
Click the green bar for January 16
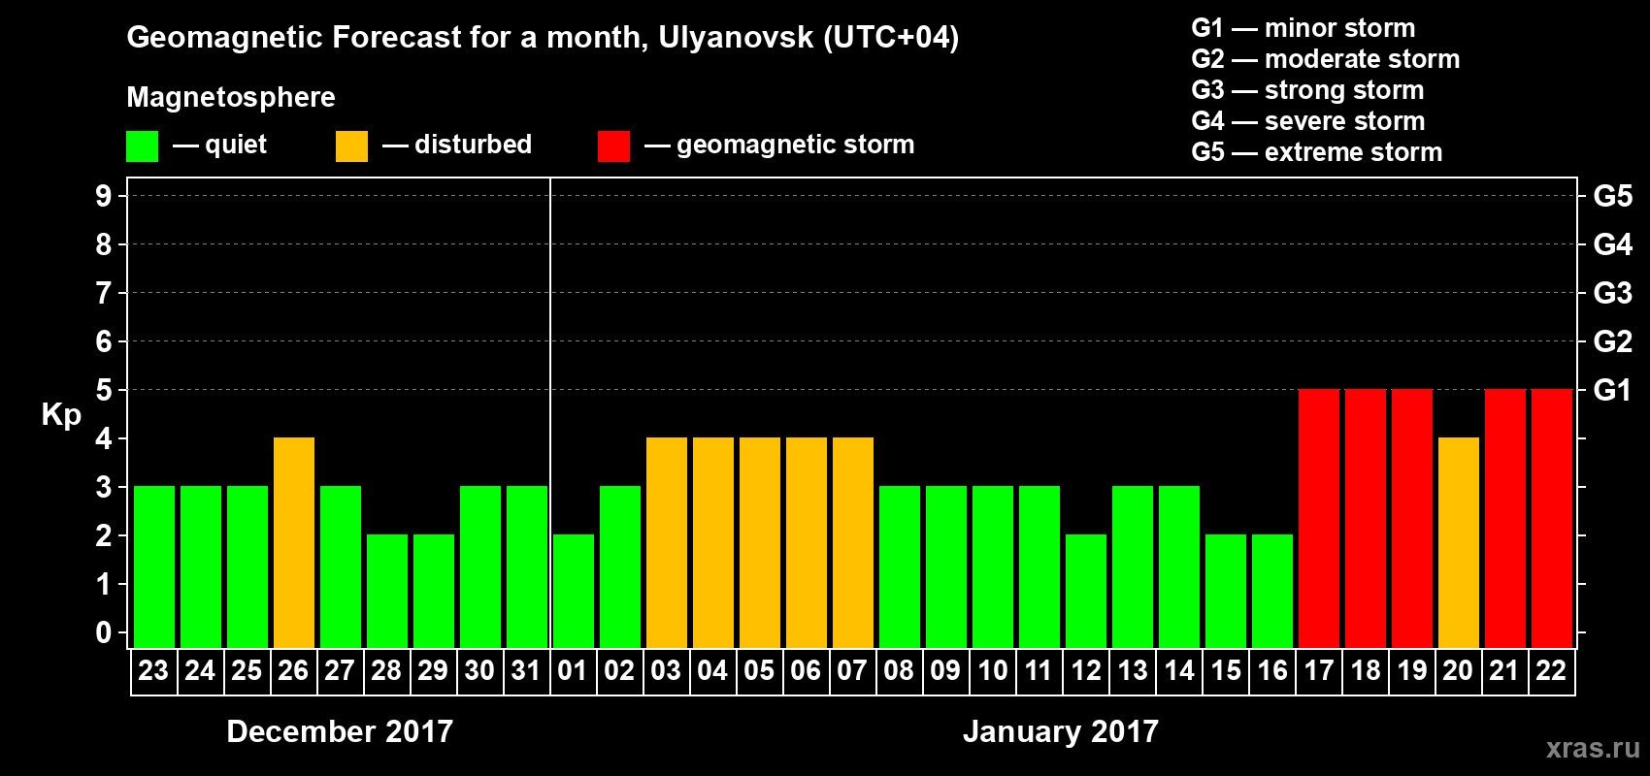point(1272,591)
